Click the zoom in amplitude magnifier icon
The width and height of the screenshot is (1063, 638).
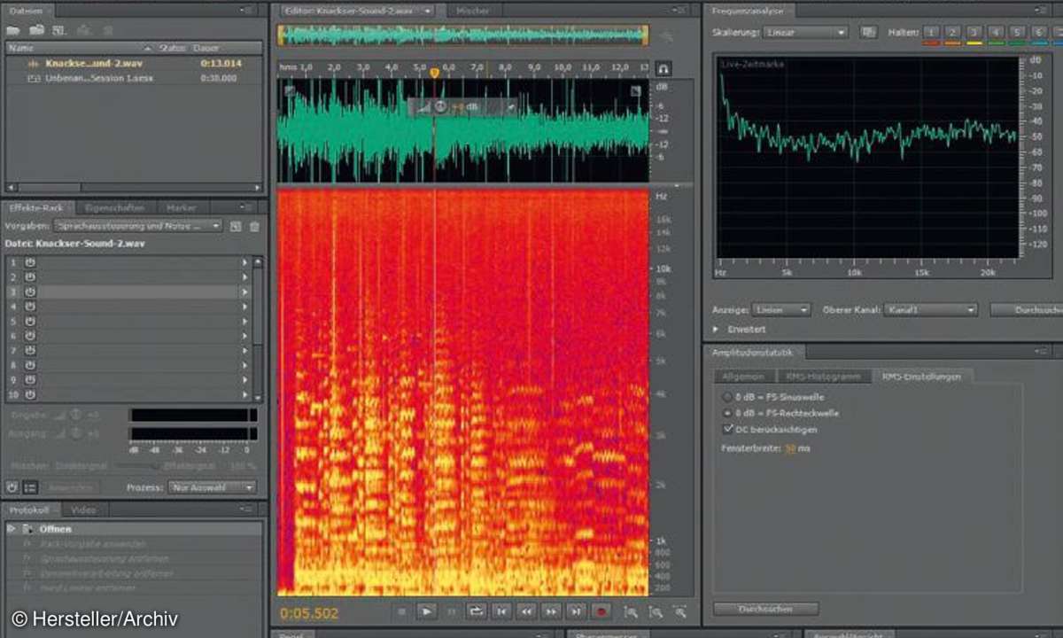pos(631,611)
